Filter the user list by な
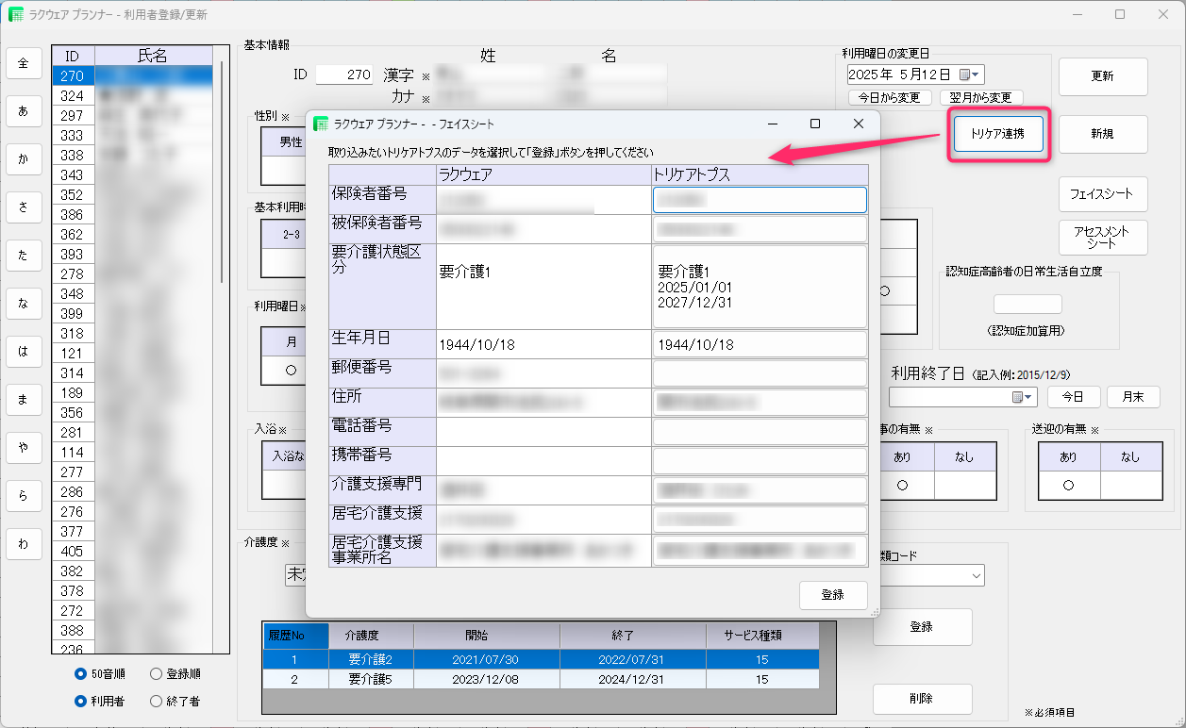Image resolution: width=1186 pixels, height=728 pixels. pos(24,304)
